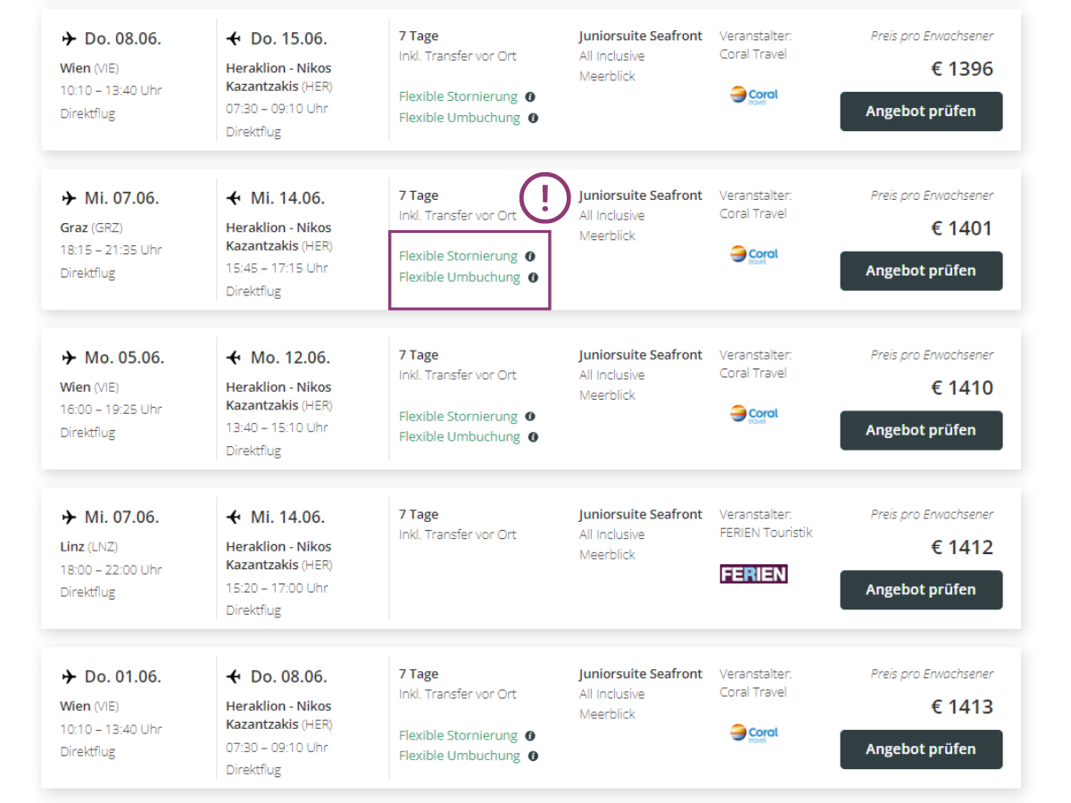This screenshot has height=803, width=1071.
Task: Click departure plane icon for Linz flight
Action: click(x=70, y=517)
